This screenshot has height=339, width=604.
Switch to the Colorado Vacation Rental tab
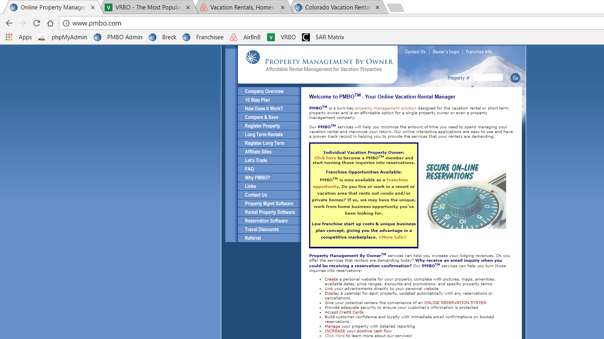337,7
